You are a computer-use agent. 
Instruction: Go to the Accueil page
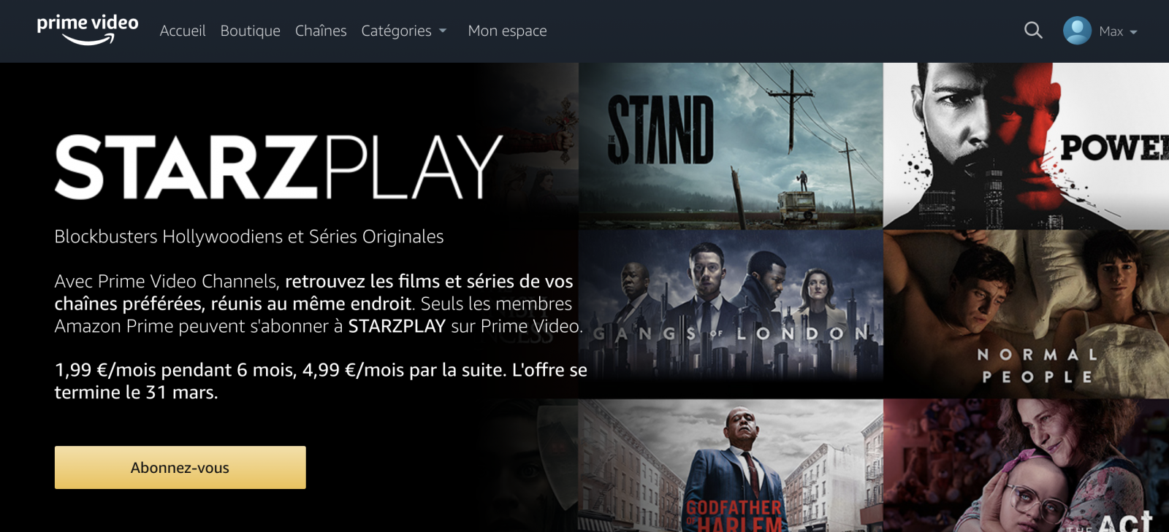point(183,31)
